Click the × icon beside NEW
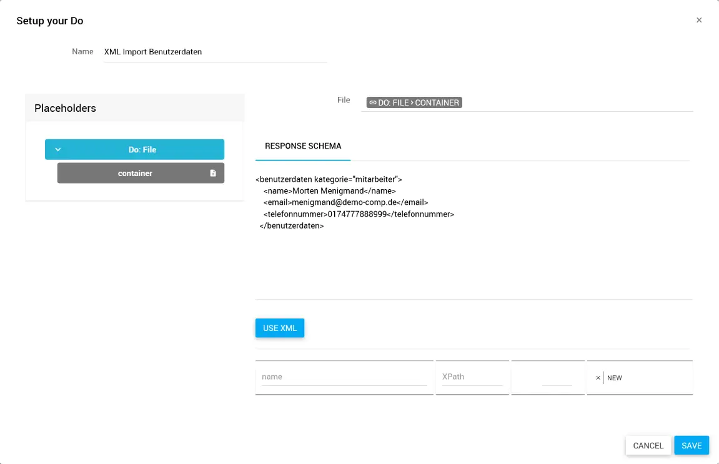This screenshot has width=719, height=464. coord(598,378)
